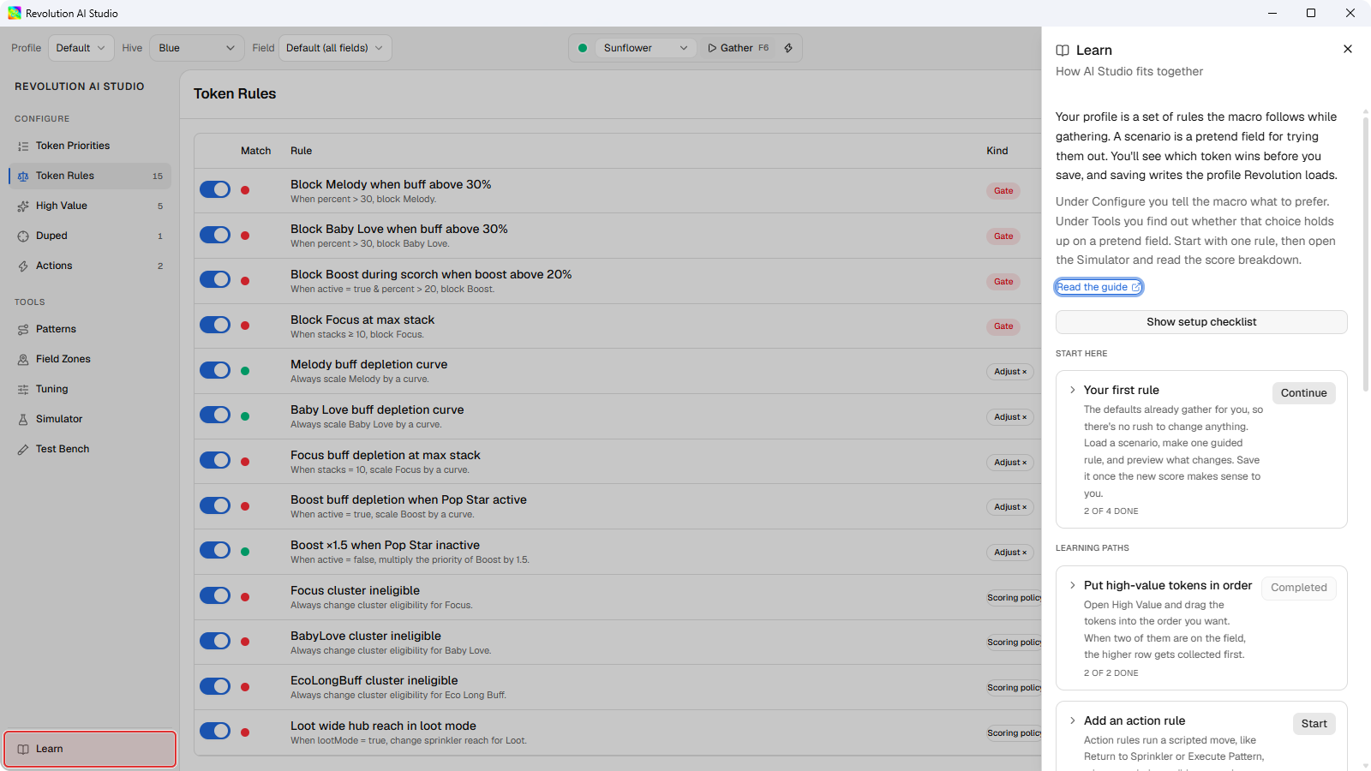Click the Gather F6 button
This screenshot has width=1371, height=771.
(738, 48)
